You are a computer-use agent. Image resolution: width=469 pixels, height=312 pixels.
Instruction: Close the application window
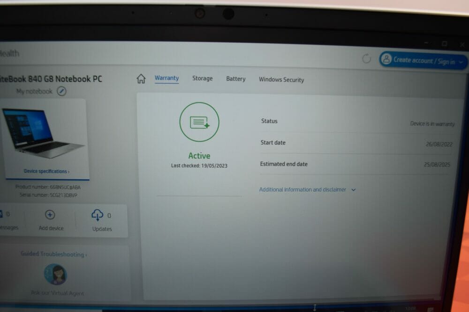(462, 45)
